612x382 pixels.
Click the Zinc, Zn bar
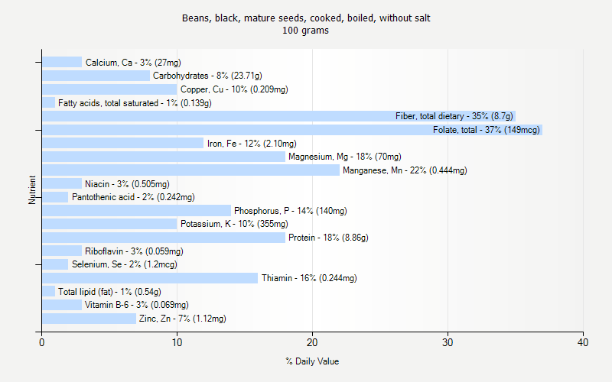pyautogui.click(x=89, y=319)
